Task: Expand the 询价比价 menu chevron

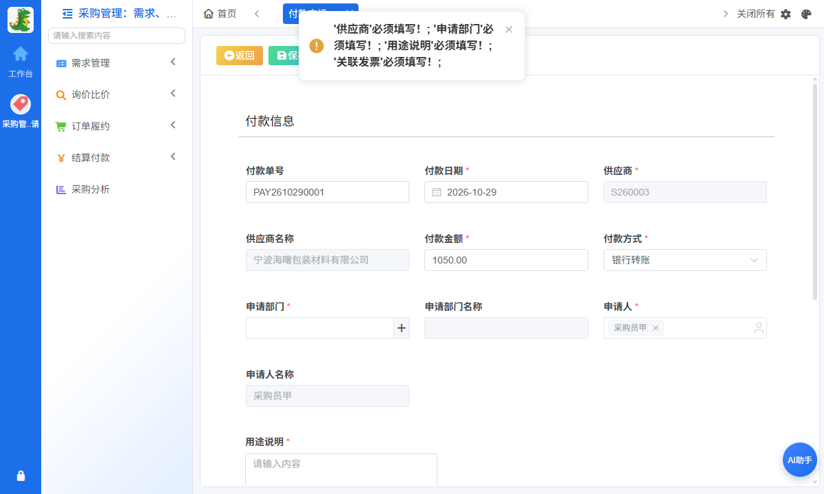Action: (x=173, y=94)
